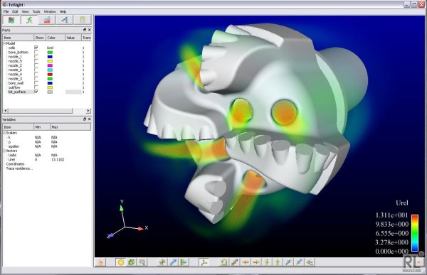Collapse the Model tree node
Screen dimensions: 427x275
click(4, 43)
